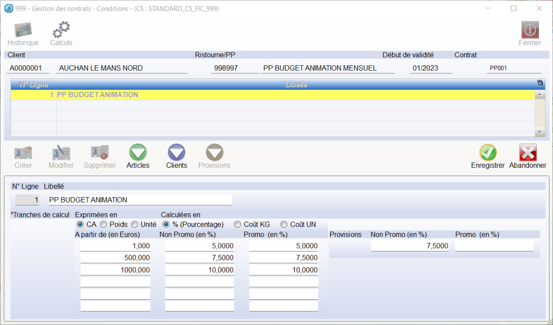Click the list scrollbar down arrow
Image resolution: width=553 pixels, height=325 pixels.
click(538, 132)
